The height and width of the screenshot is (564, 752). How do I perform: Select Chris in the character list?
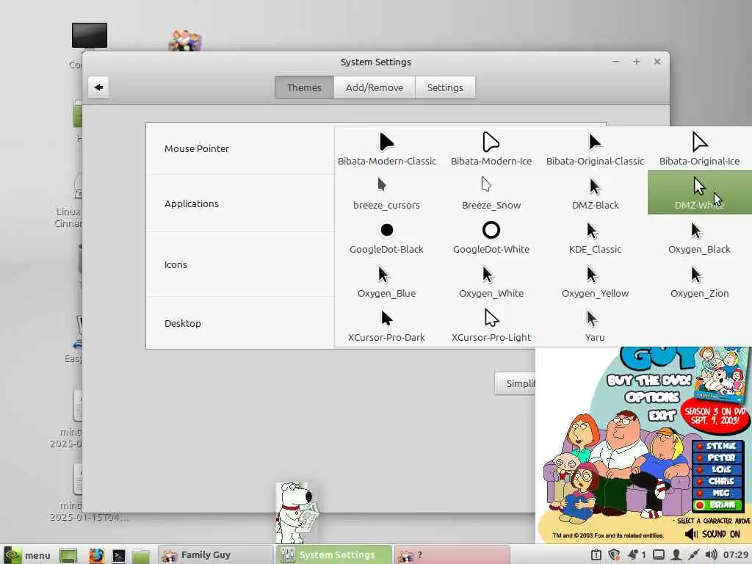click(x=718, y=480)
